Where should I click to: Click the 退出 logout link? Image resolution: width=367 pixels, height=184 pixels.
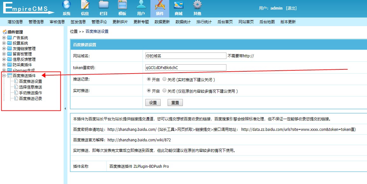tap(291, 8)
